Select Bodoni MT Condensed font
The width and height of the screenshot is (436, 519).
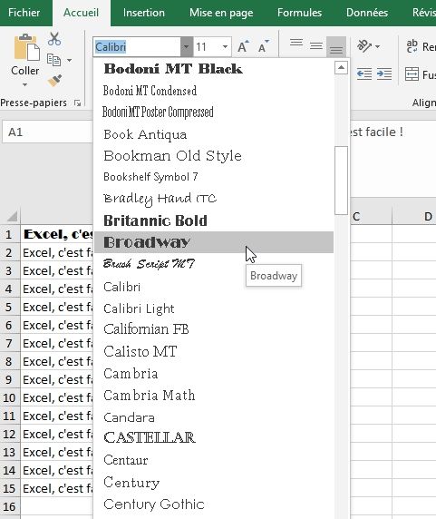tap(214, 91)
